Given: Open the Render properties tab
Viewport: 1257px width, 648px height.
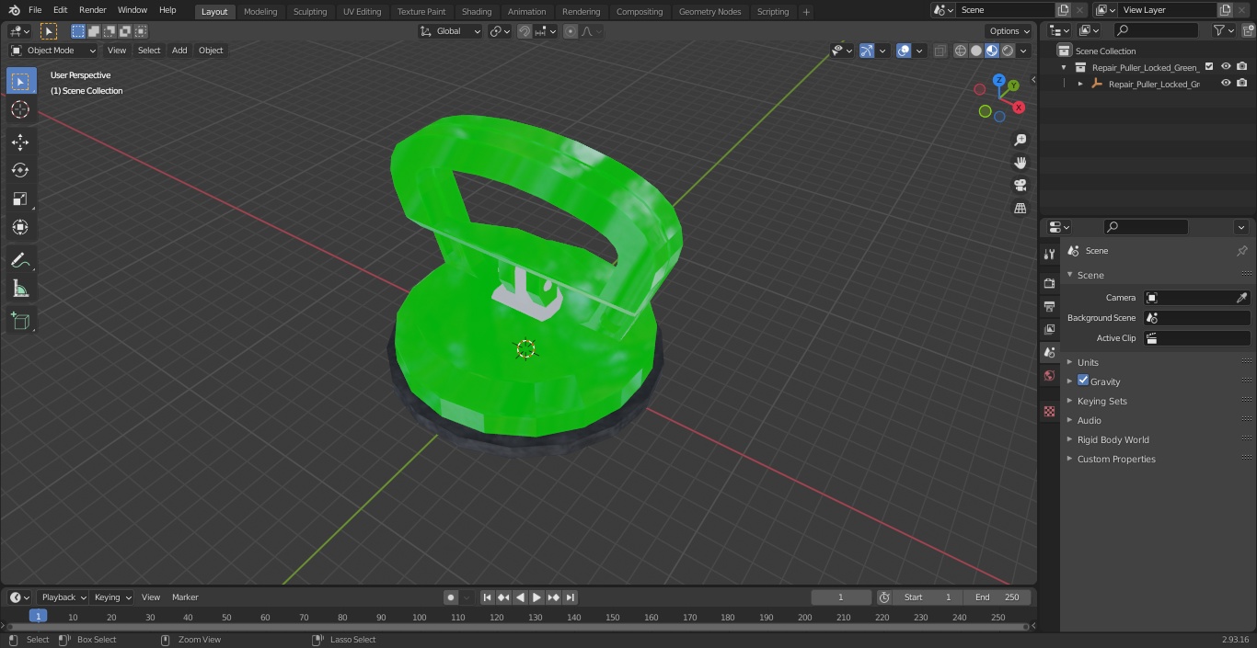Looking at the screenshot, I should pyautogui.click(x=1049, y=283).
